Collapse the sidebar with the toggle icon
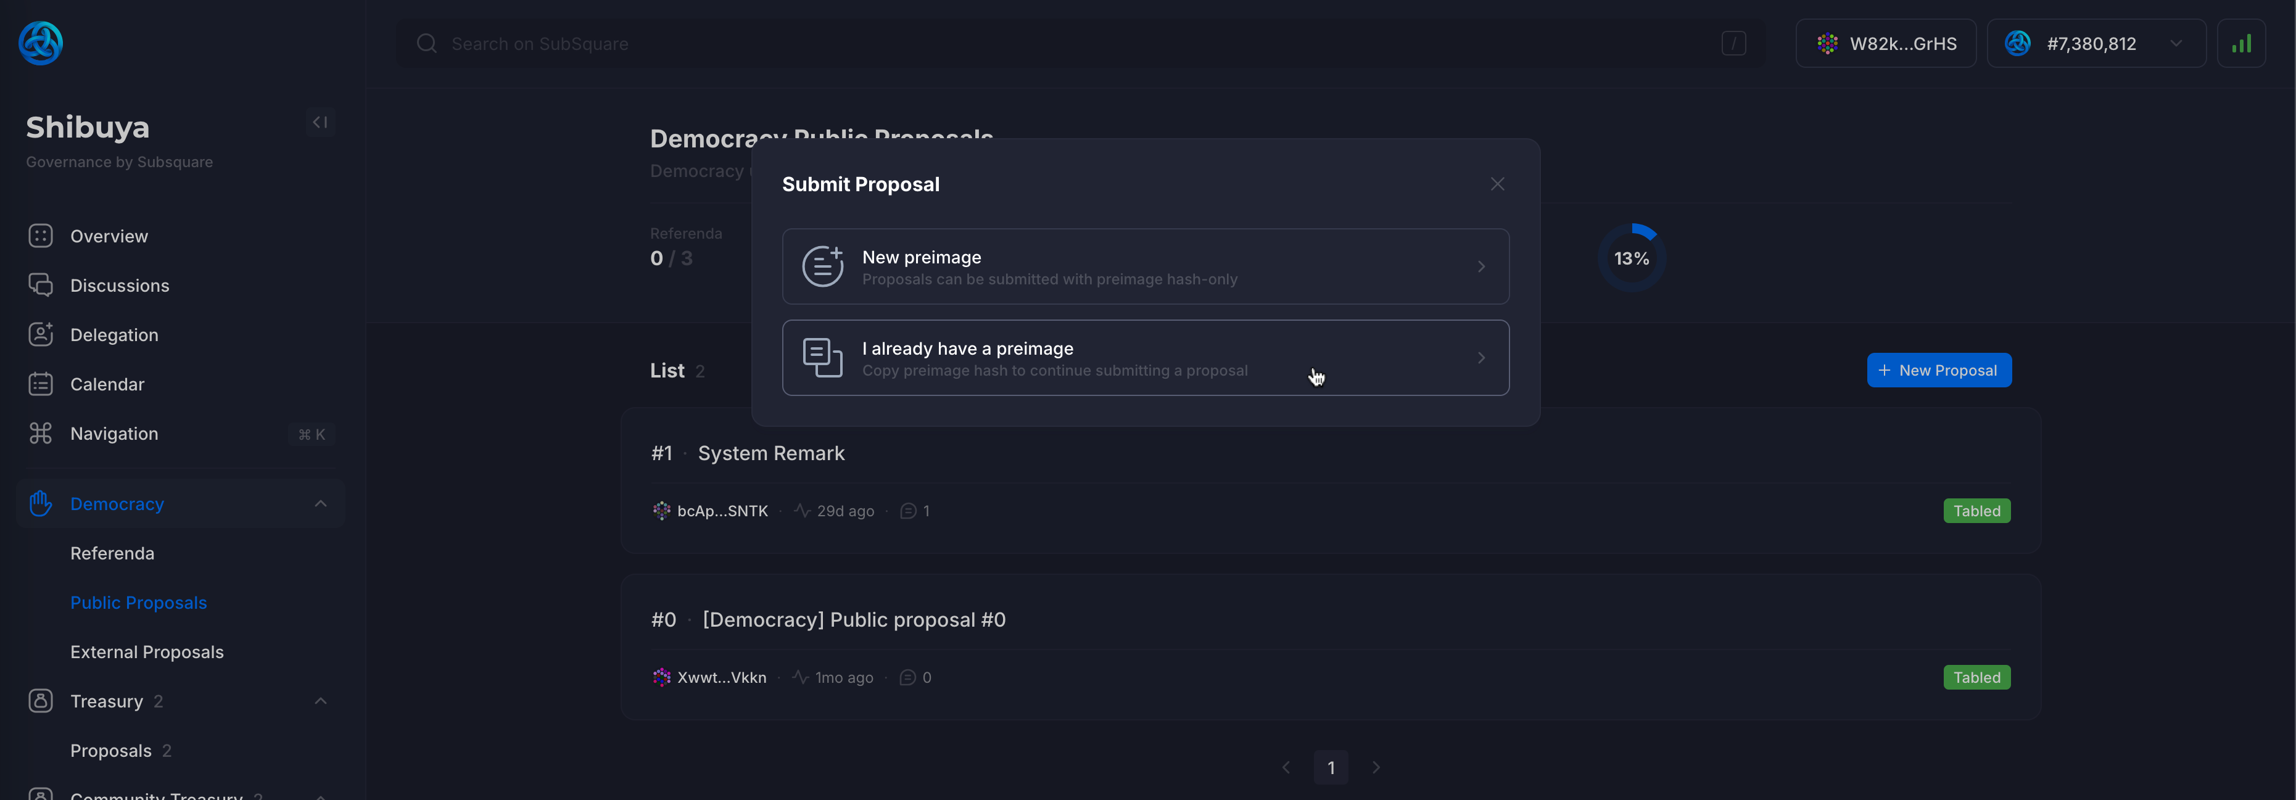Screen dimensions: 2296x800 point(320,122)
